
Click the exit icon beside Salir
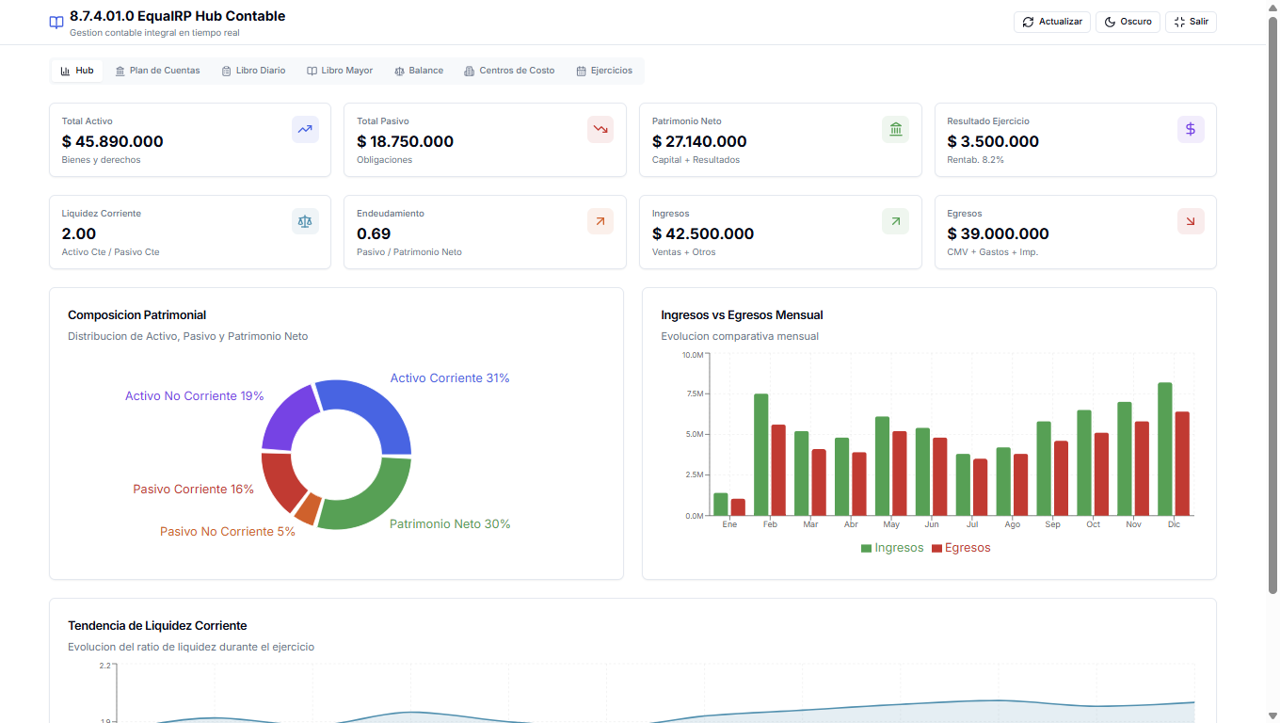pyautogui.click(x=1179, y=22)
